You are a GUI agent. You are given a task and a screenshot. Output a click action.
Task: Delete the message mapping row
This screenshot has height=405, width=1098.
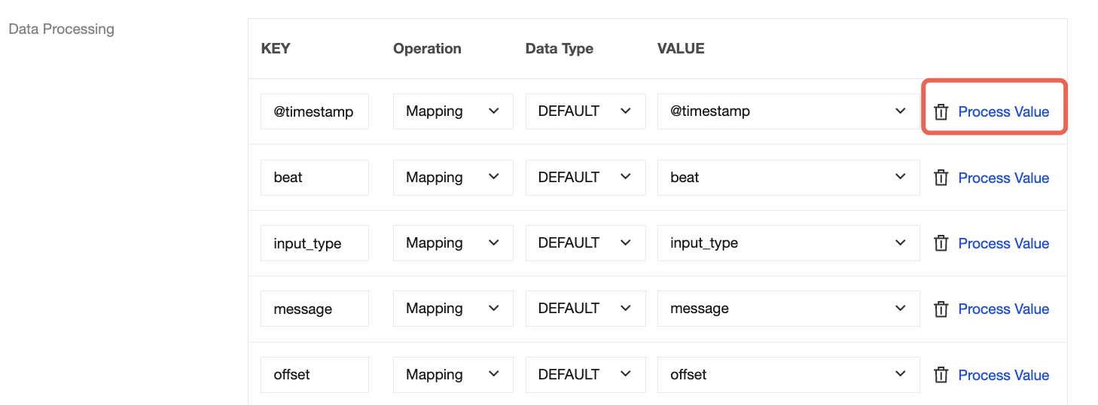click(941, 309)
